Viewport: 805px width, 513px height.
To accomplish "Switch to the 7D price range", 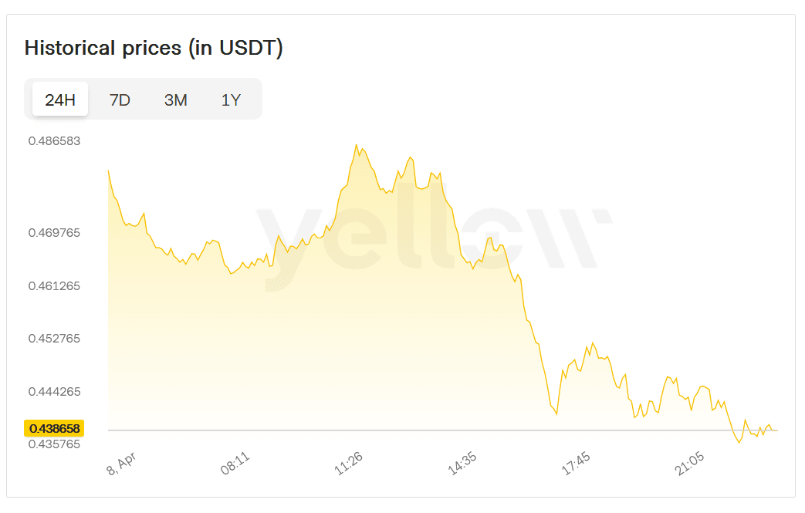I will click(x=120, y=100).
